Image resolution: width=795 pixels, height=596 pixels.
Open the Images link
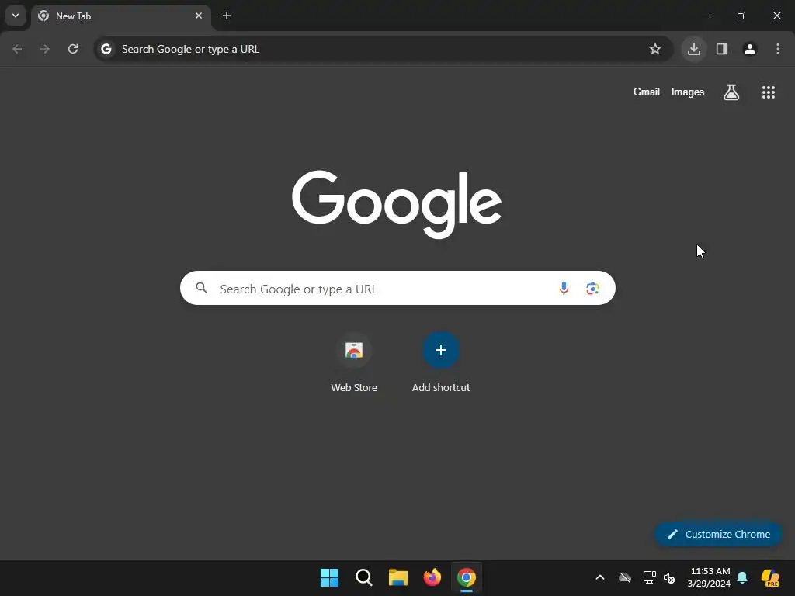688,92
